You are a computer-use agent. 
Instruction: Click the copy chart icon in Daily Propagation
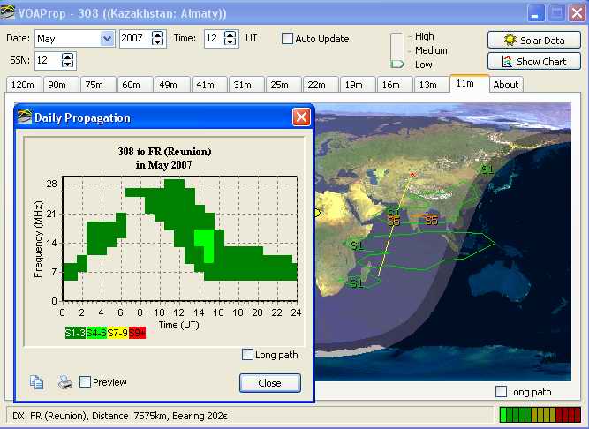[36, 382]
